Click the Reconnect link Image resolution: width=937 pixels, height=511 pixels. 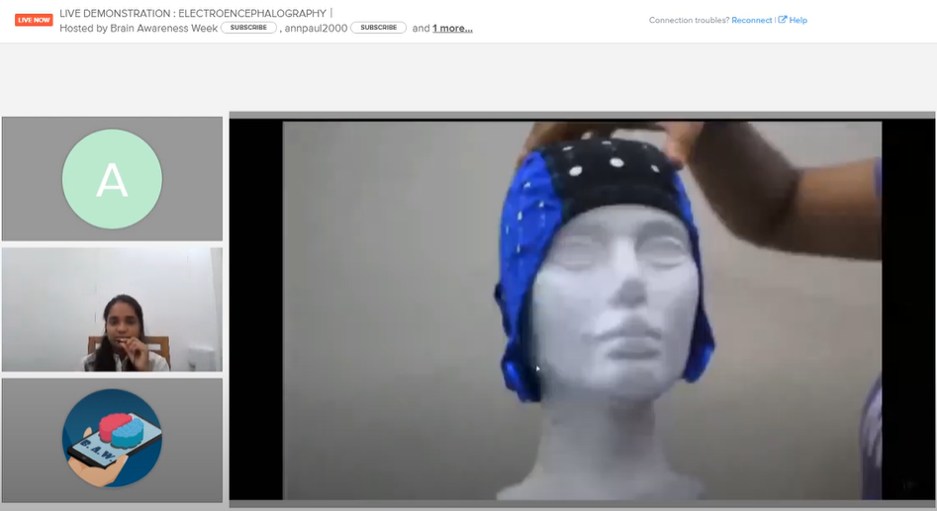[x=751, y=21]
